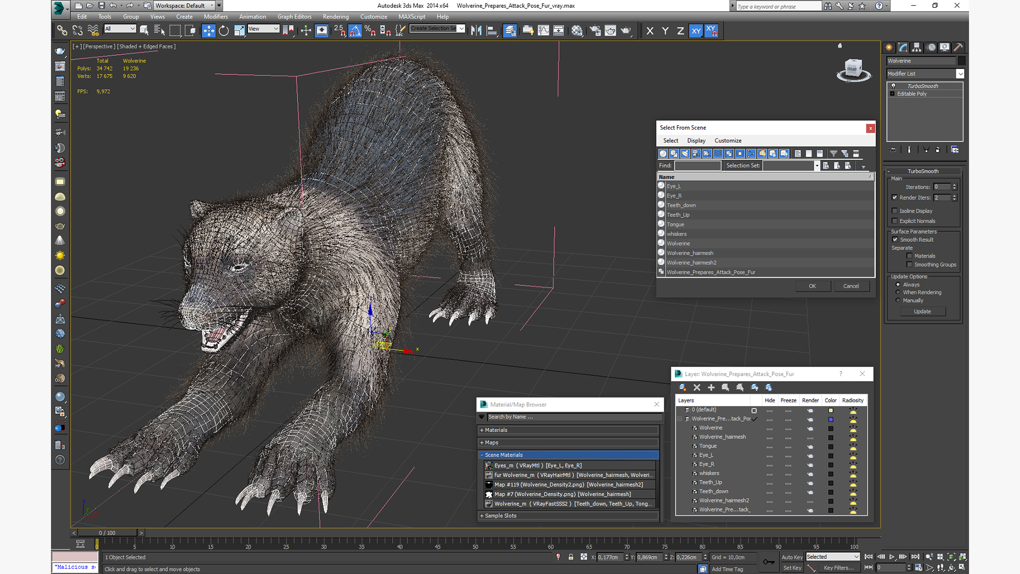Open the Hierarchy command panel tab

(917, 47)
